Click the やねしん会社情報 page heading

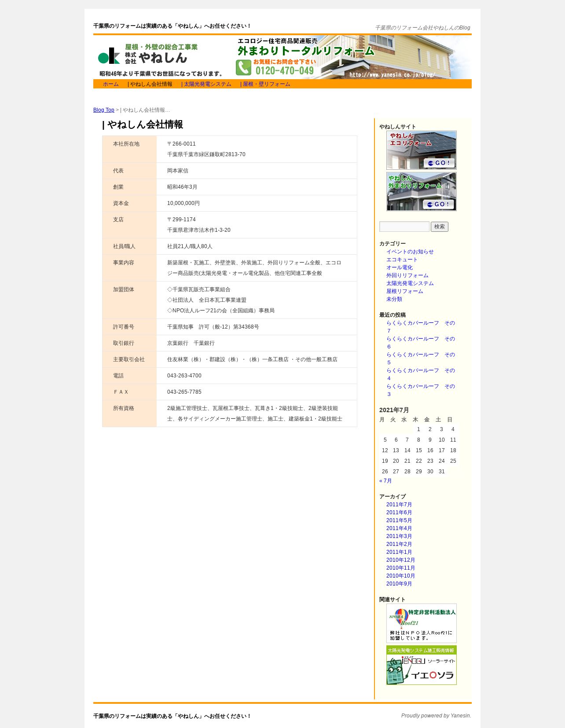point(143,124)
